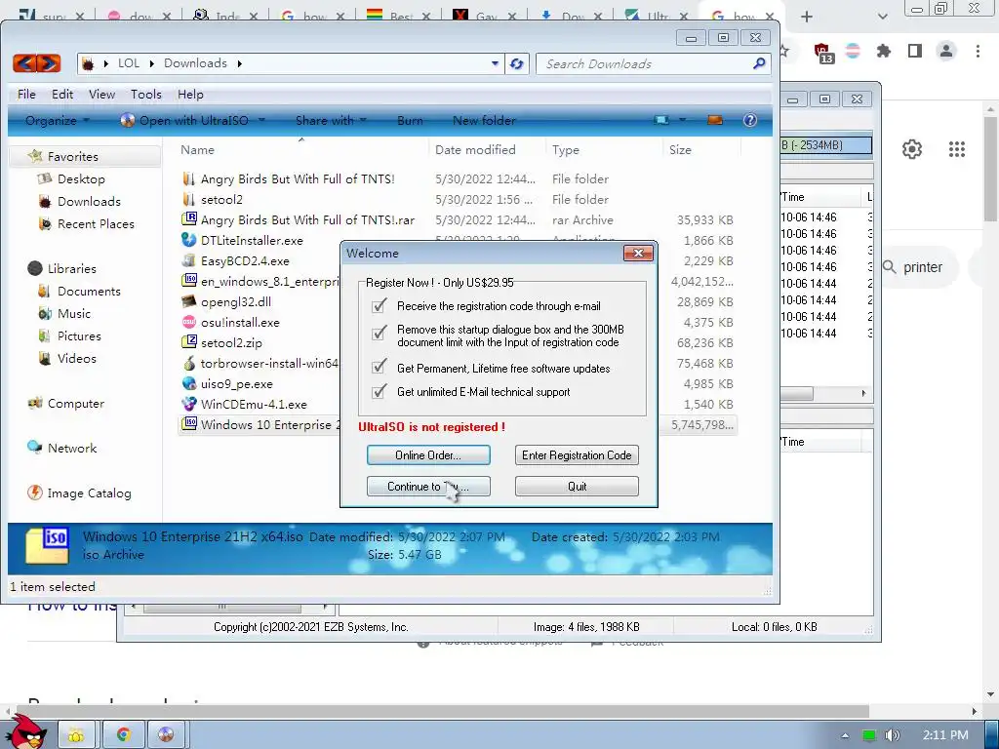Toggle 'Get unlimited E-Mail technical support' checkbox
The height and width of the screenshot is (749, 999).
(380, 391)
